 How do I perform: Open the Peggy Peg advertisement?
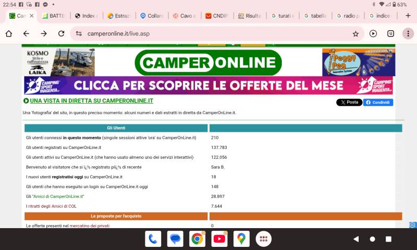[359, 62]
